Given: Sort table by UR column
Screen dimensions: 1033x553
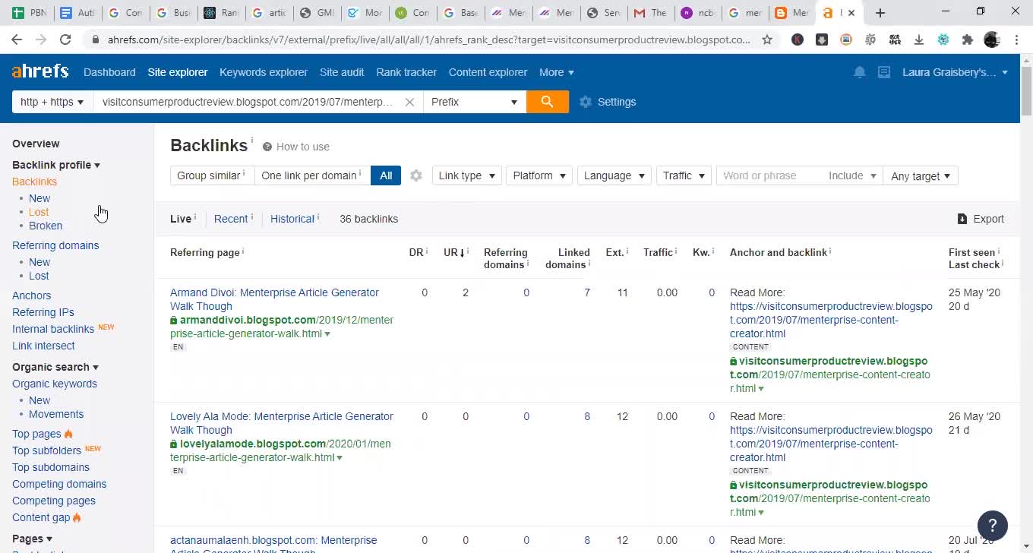Looking at the screenshot, I should coord(454,252).
